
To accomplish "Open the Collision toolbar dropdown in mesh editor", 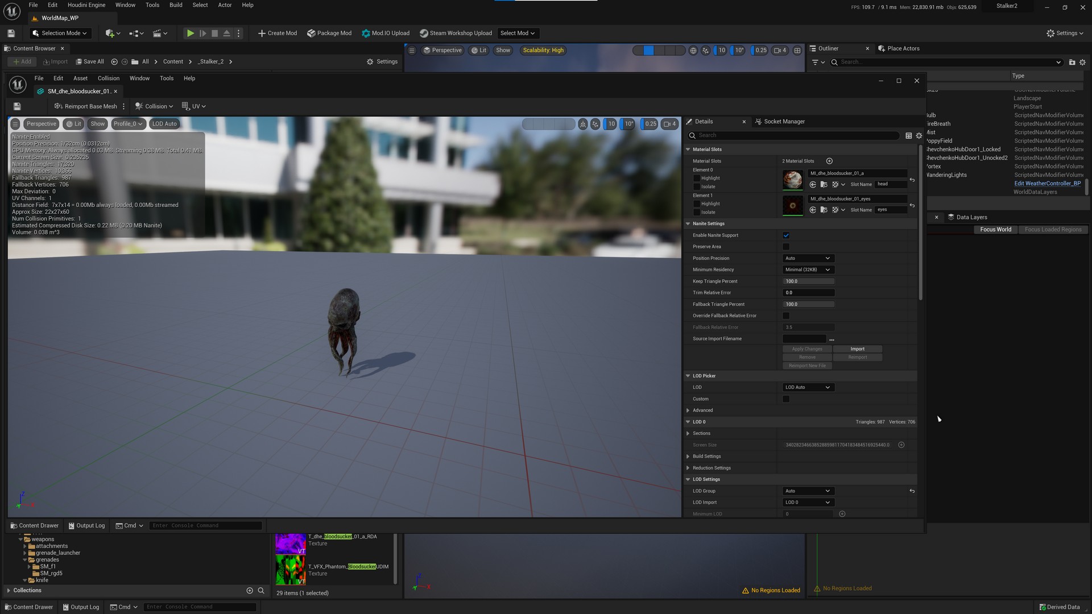I will click(x=154, y=106).
